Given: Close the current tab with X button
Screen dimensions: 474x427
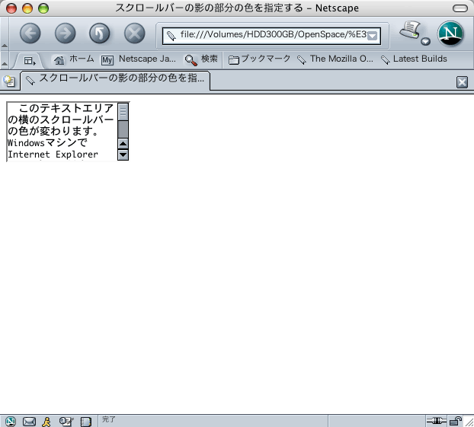Looking at the screenshot, I should (x=462, y=82).
